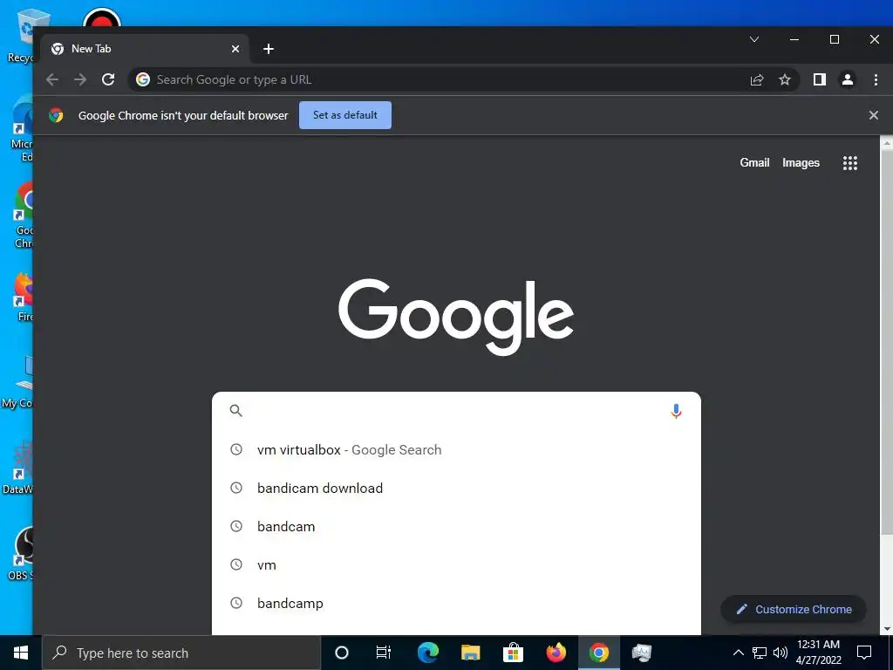
Task: Go back with the Chrome back arrow
Action: 52,79
